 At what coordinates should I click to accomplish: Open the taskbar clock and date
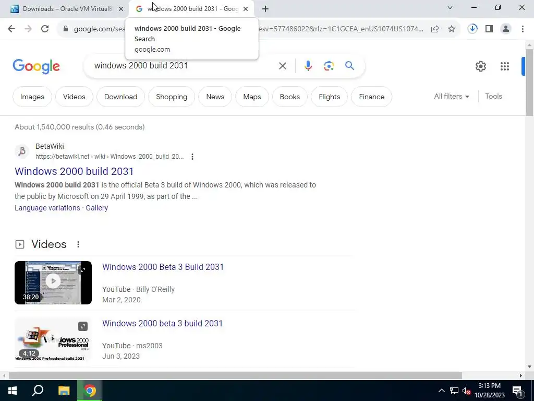tap(489, 391)
